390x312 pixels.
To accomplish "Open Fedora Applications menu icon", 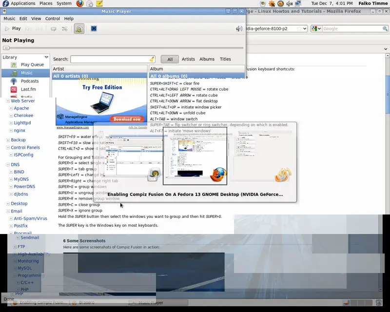I will point(5,3).
